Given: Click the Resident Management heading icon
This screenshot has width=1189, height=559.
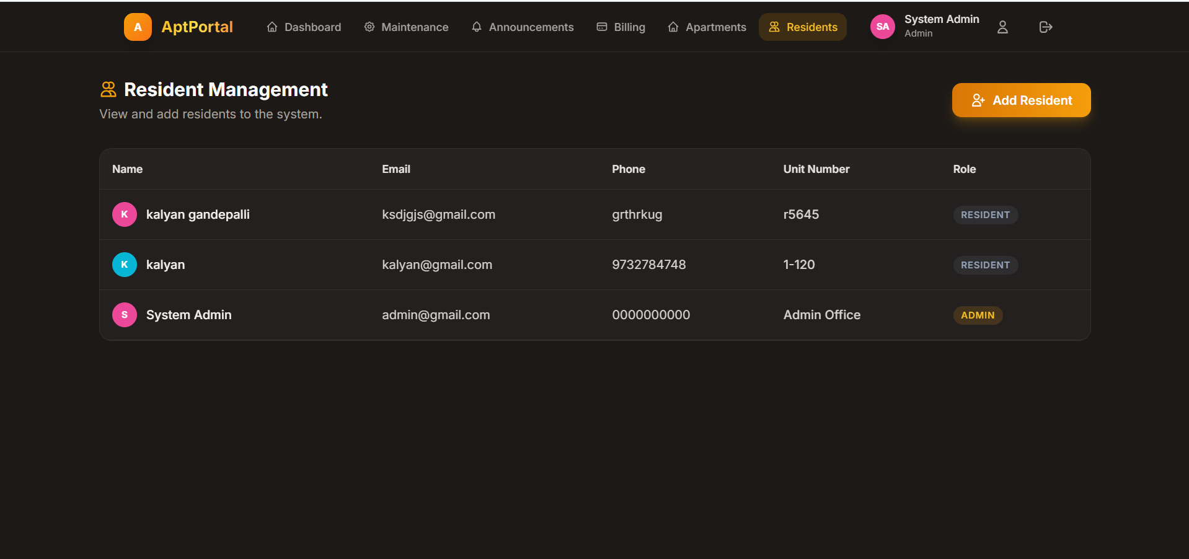Looking at the screenshot, I should click(108, 89).
